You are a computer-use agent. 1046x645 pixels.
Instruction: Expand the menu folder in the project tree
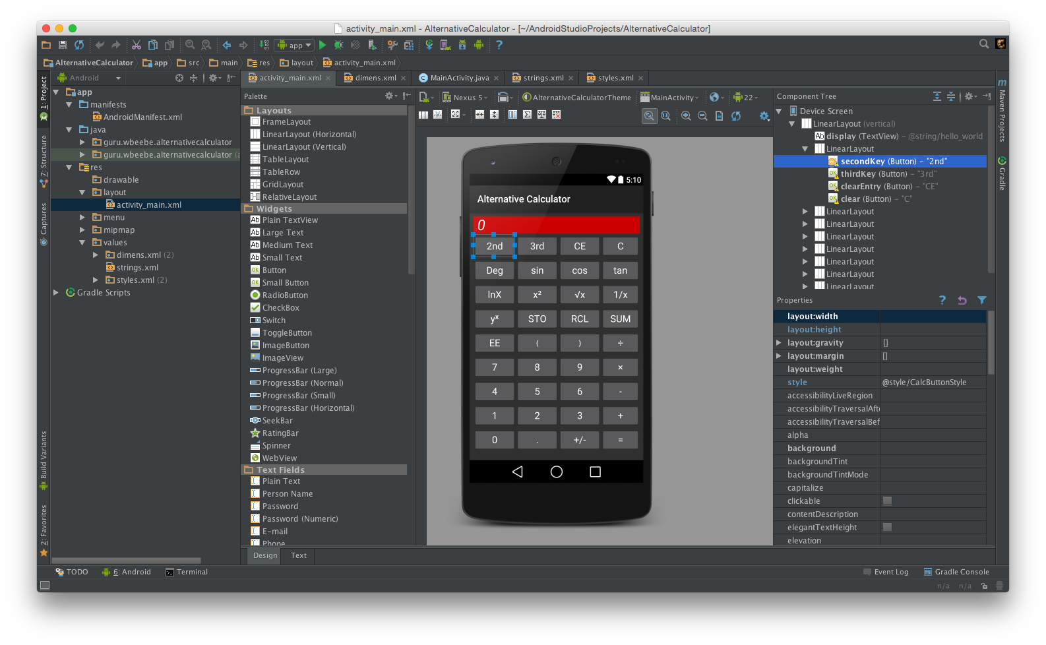pos(82,217)
